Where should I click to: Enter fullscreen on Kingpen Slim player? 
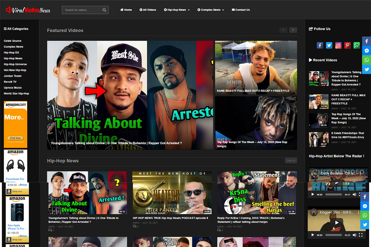click(360, 235)
